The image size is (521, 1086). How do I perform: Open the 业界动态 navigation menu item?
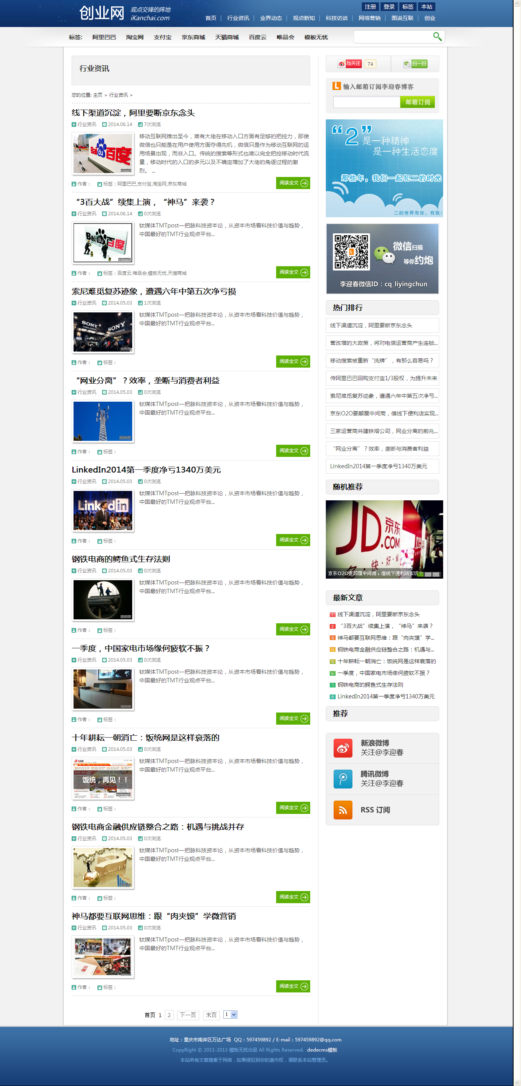[270, 18]
